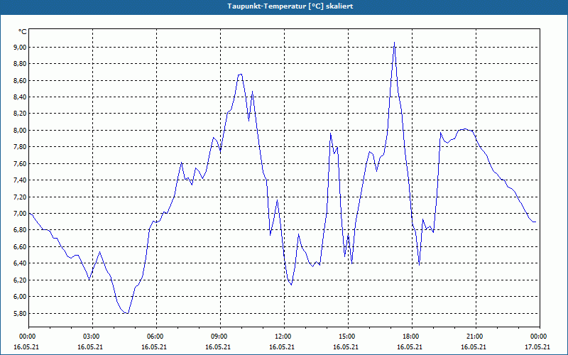This screenshot has height=355, width=568.
Task: Click the chart title Taupunkt-Temperatur [°C] skaliert
Action: tap(290, 6)
